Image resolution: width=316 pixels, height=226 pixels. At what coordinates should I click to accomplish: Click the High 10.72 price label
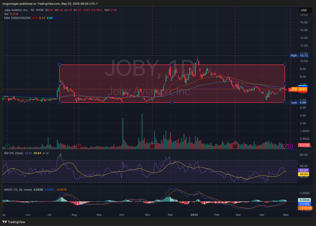pos(299,55)
